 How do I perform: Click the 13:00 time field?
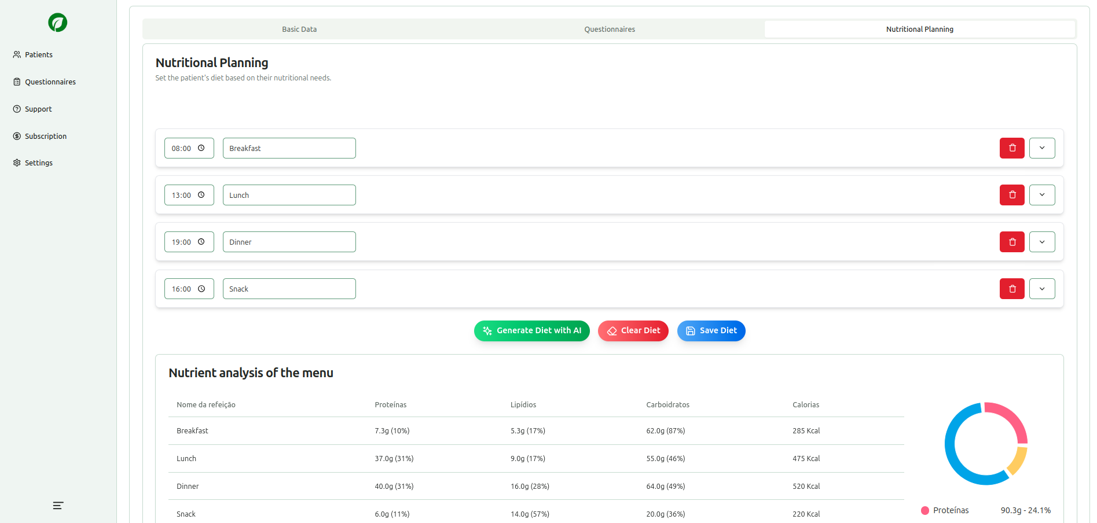[189, 195]
